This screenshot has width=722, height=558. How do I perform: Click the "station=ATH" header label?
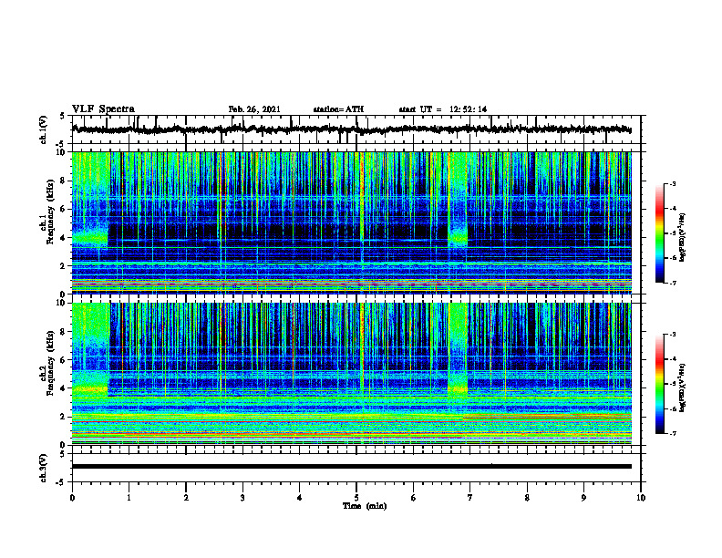pyautogui.click(x=338, y=109)
